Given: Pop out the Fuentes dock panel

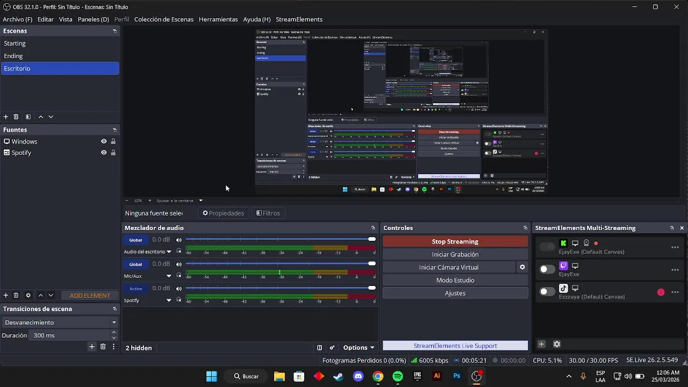Looking at the screenshot, I should click(114, 130).
